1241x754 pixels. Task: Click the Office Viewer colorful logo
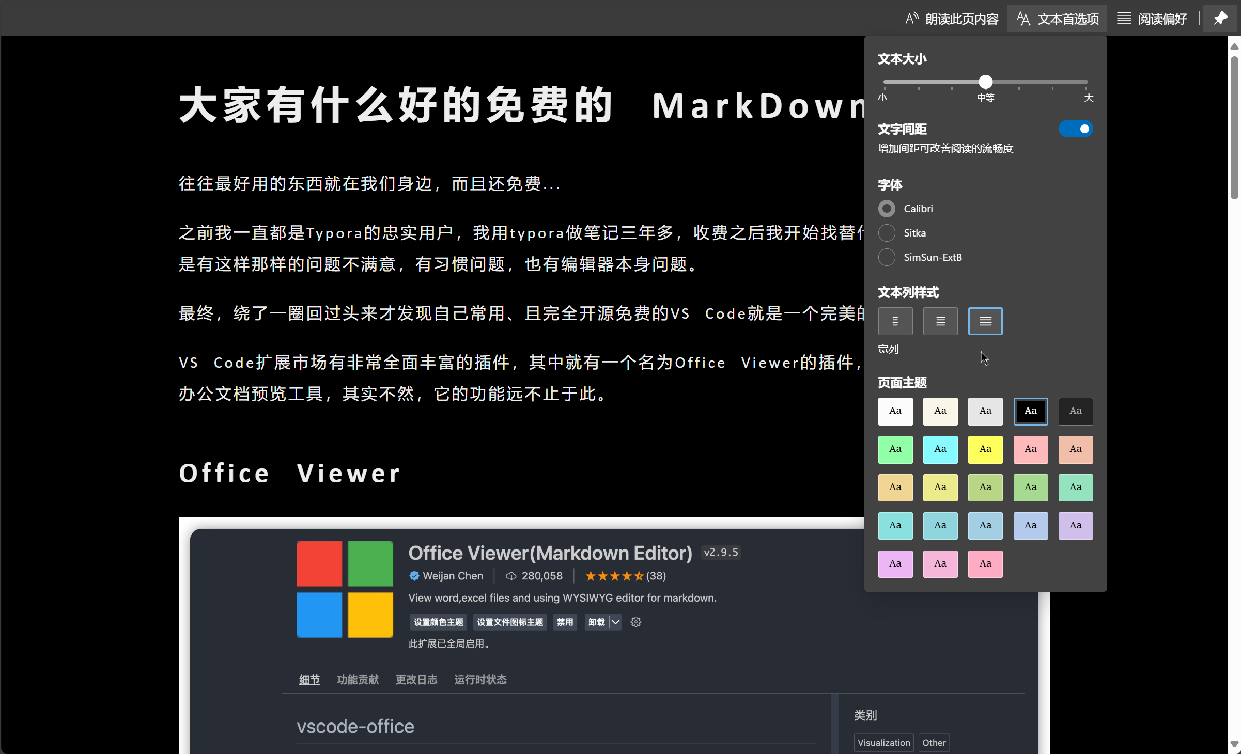(345, 589)
